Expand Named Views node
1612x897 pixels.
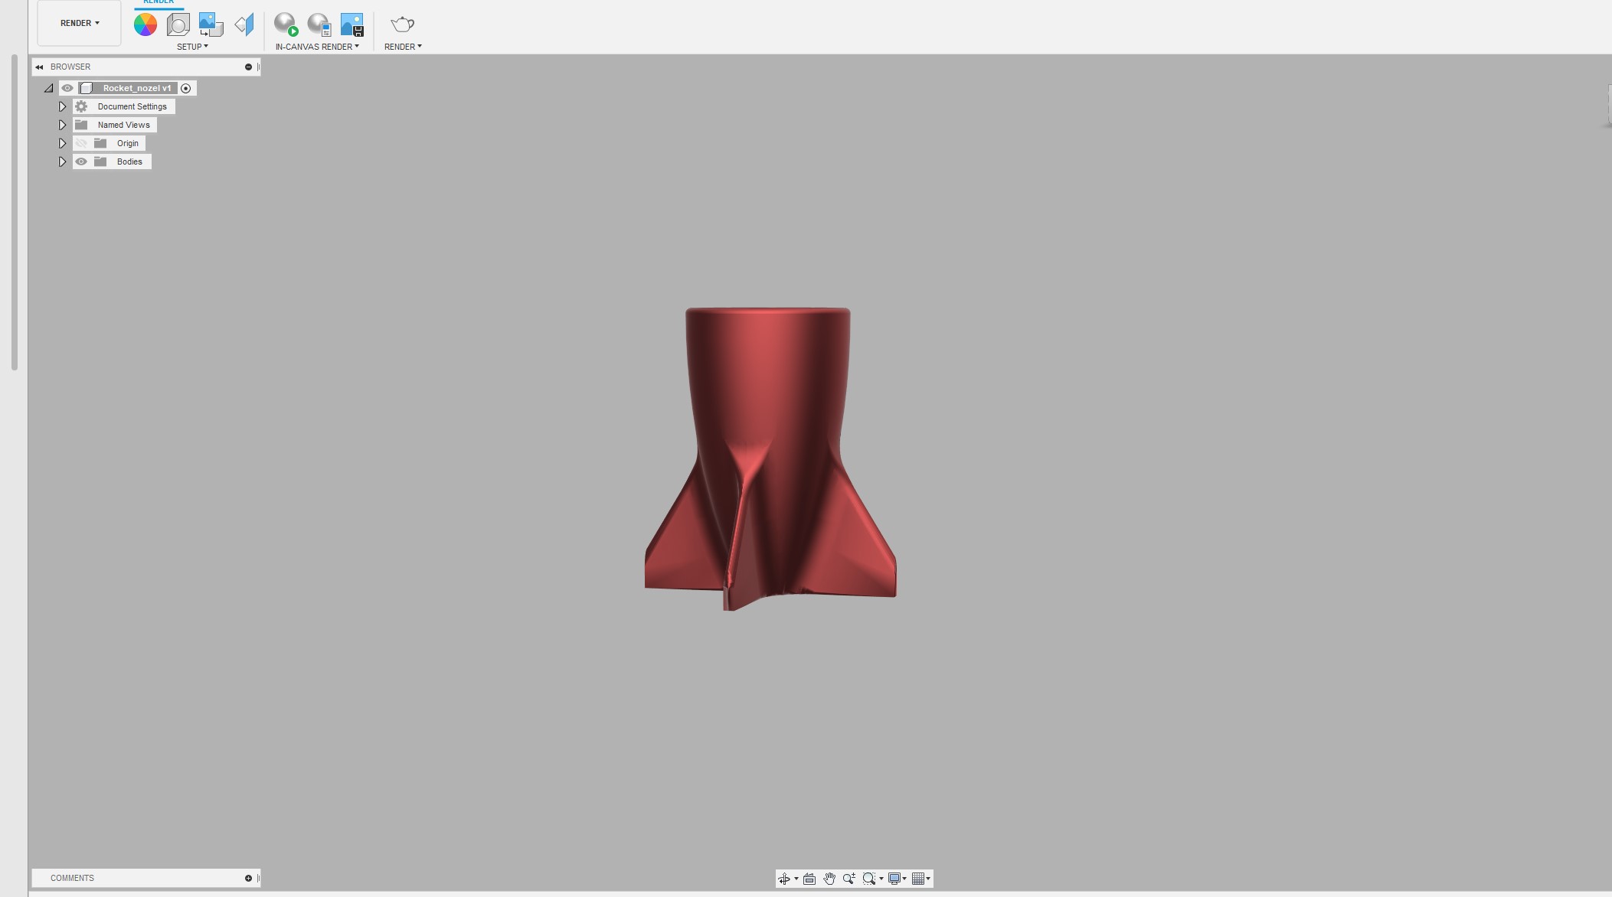[63, 125]
